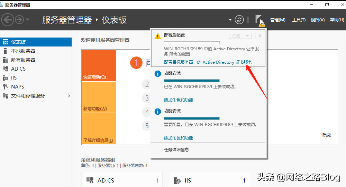This screenshot has height=187, width=346.
Task: Click the 本地服务器 server icon
Action: [x=5, y=51]
